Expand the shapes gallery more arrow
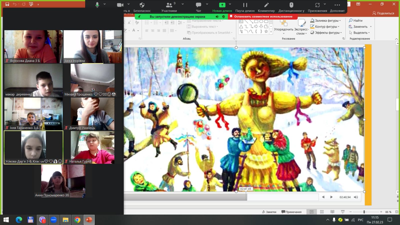This screenshot has width=400, height=225. click(x=271, y=32)
